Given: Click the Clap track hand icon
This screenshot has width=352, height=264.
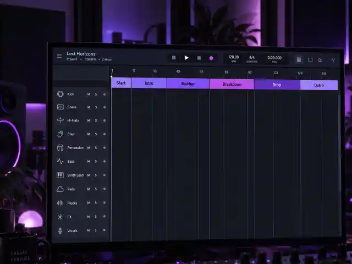Looking at the screenshot, I should (x=60, y=134).
